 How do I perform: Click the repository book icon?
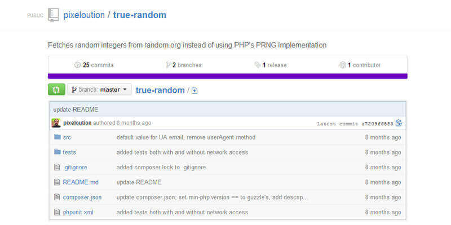pyautogui.click(x=54, y=15)
